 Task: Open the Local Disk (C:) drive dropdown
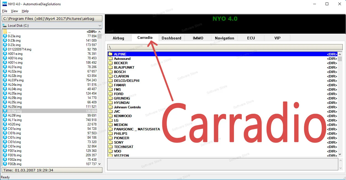pos(52,26)
